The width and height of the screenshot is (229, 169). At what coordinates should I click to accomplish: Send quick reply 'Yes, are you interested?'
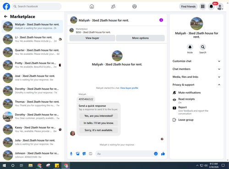pyautogui.click(x=98, y=116)
